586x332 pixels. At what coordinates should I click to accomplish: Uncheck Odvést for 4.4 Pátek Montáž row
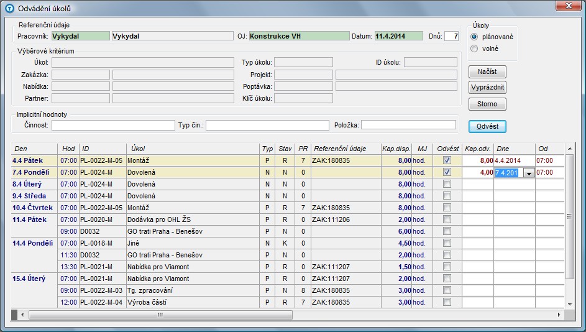[447, 160]
